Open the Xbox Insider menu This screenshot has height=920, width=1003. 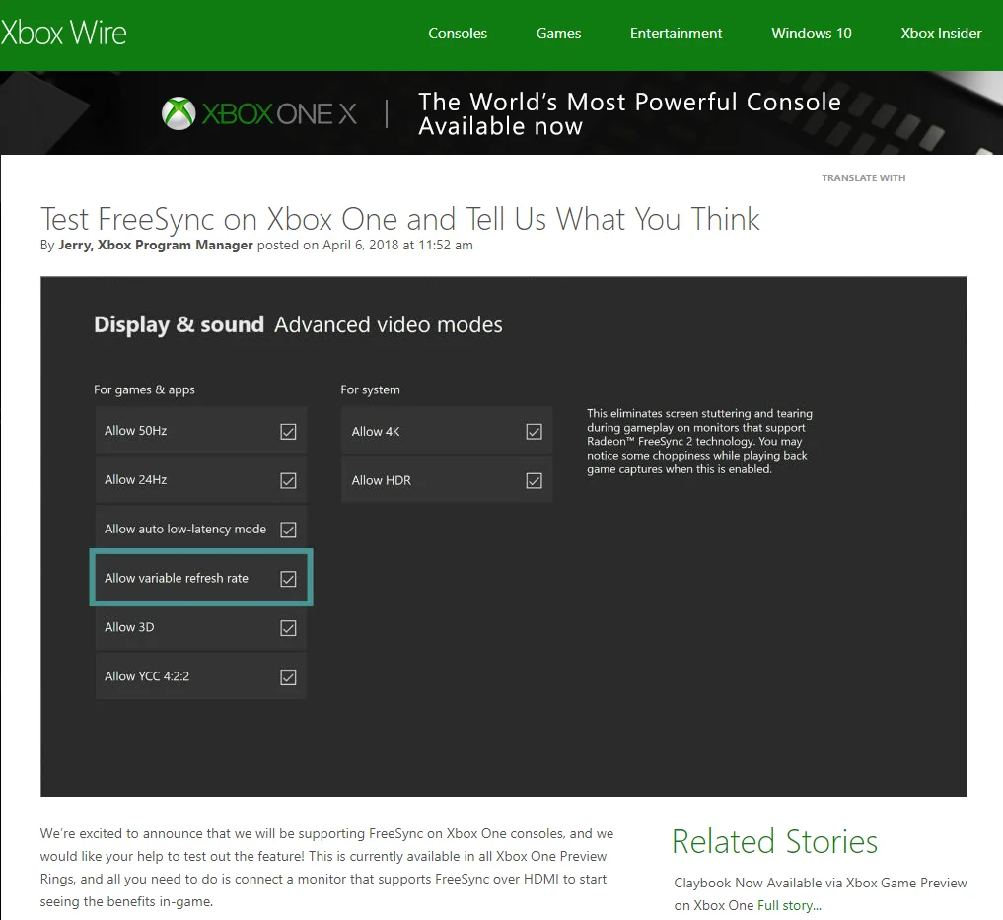tap(941, 34)
